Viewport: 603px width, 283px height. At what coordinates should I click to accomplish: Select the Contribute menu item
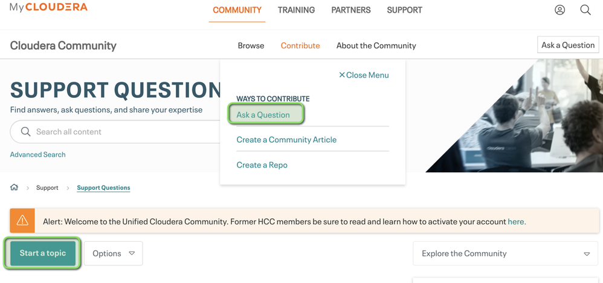(x=300, y=45)
